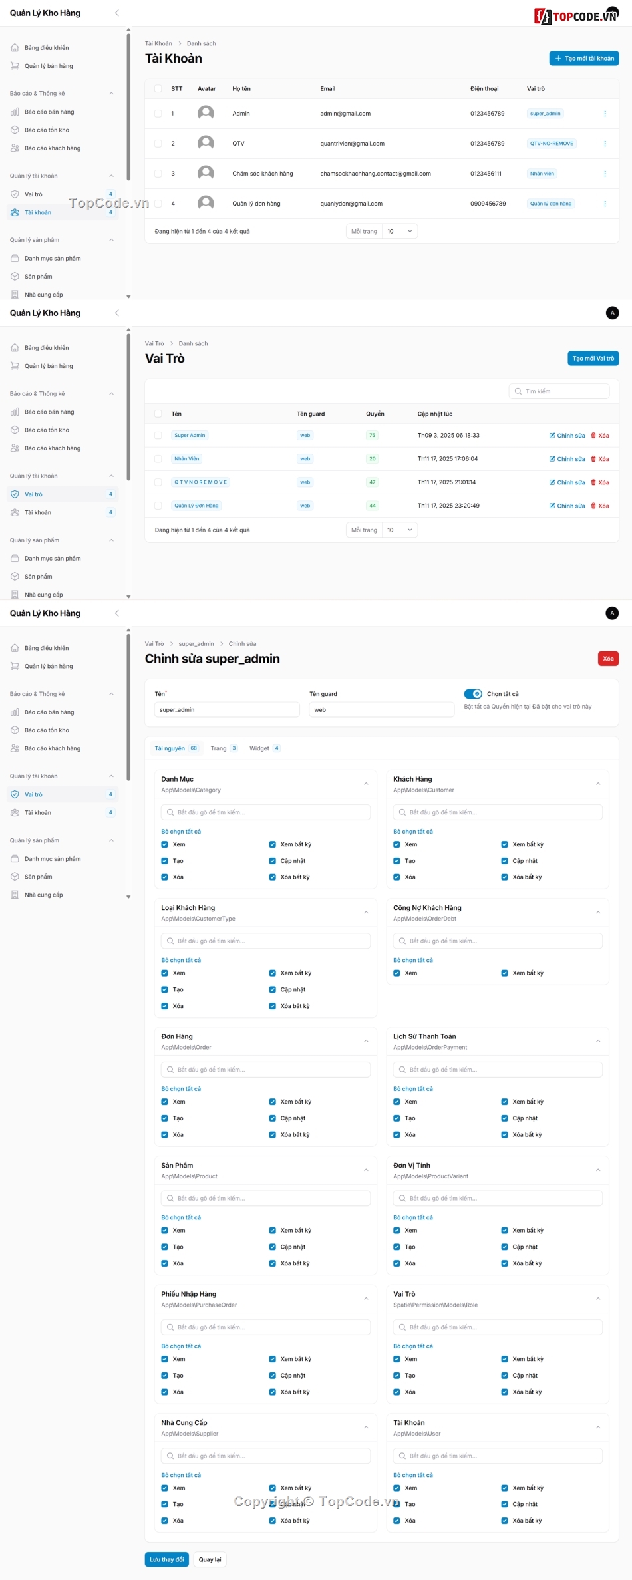632x1580 pixels.
Task: Switch to the Widget tab
Action: [265, 748]
